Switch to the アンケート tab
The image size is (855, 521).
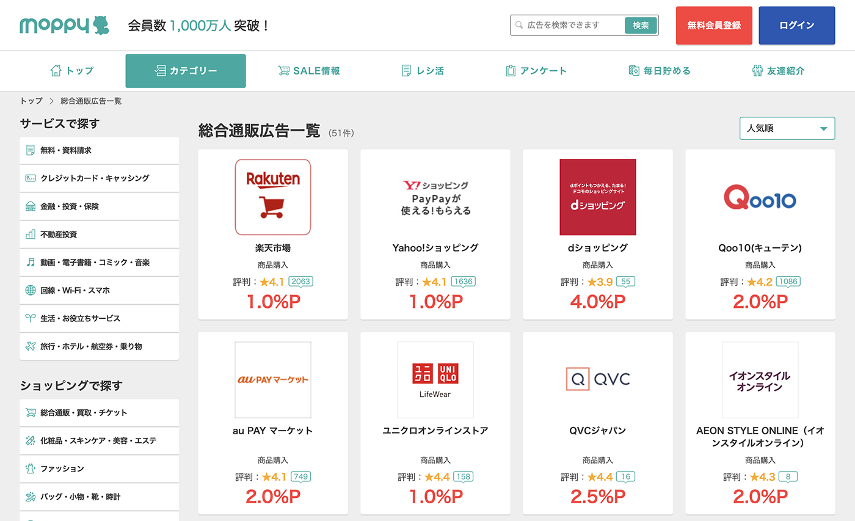click(536, 71)
